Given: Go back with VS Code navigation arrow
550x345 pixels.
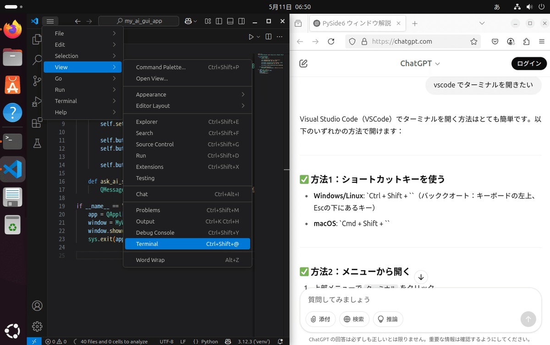Looking at the screenshot, I should point(78,21).
